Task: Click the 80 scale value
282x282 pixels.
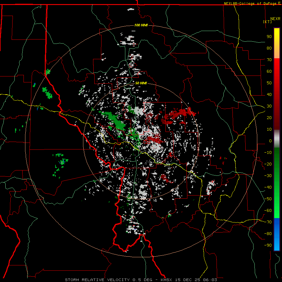Action: (x=269, y=48)
